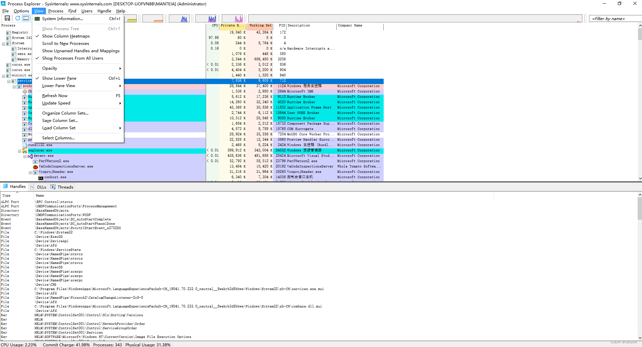Switch to the DLLs tab
Image resolution: width=642 pixels, height=347 pixels.
38,187
